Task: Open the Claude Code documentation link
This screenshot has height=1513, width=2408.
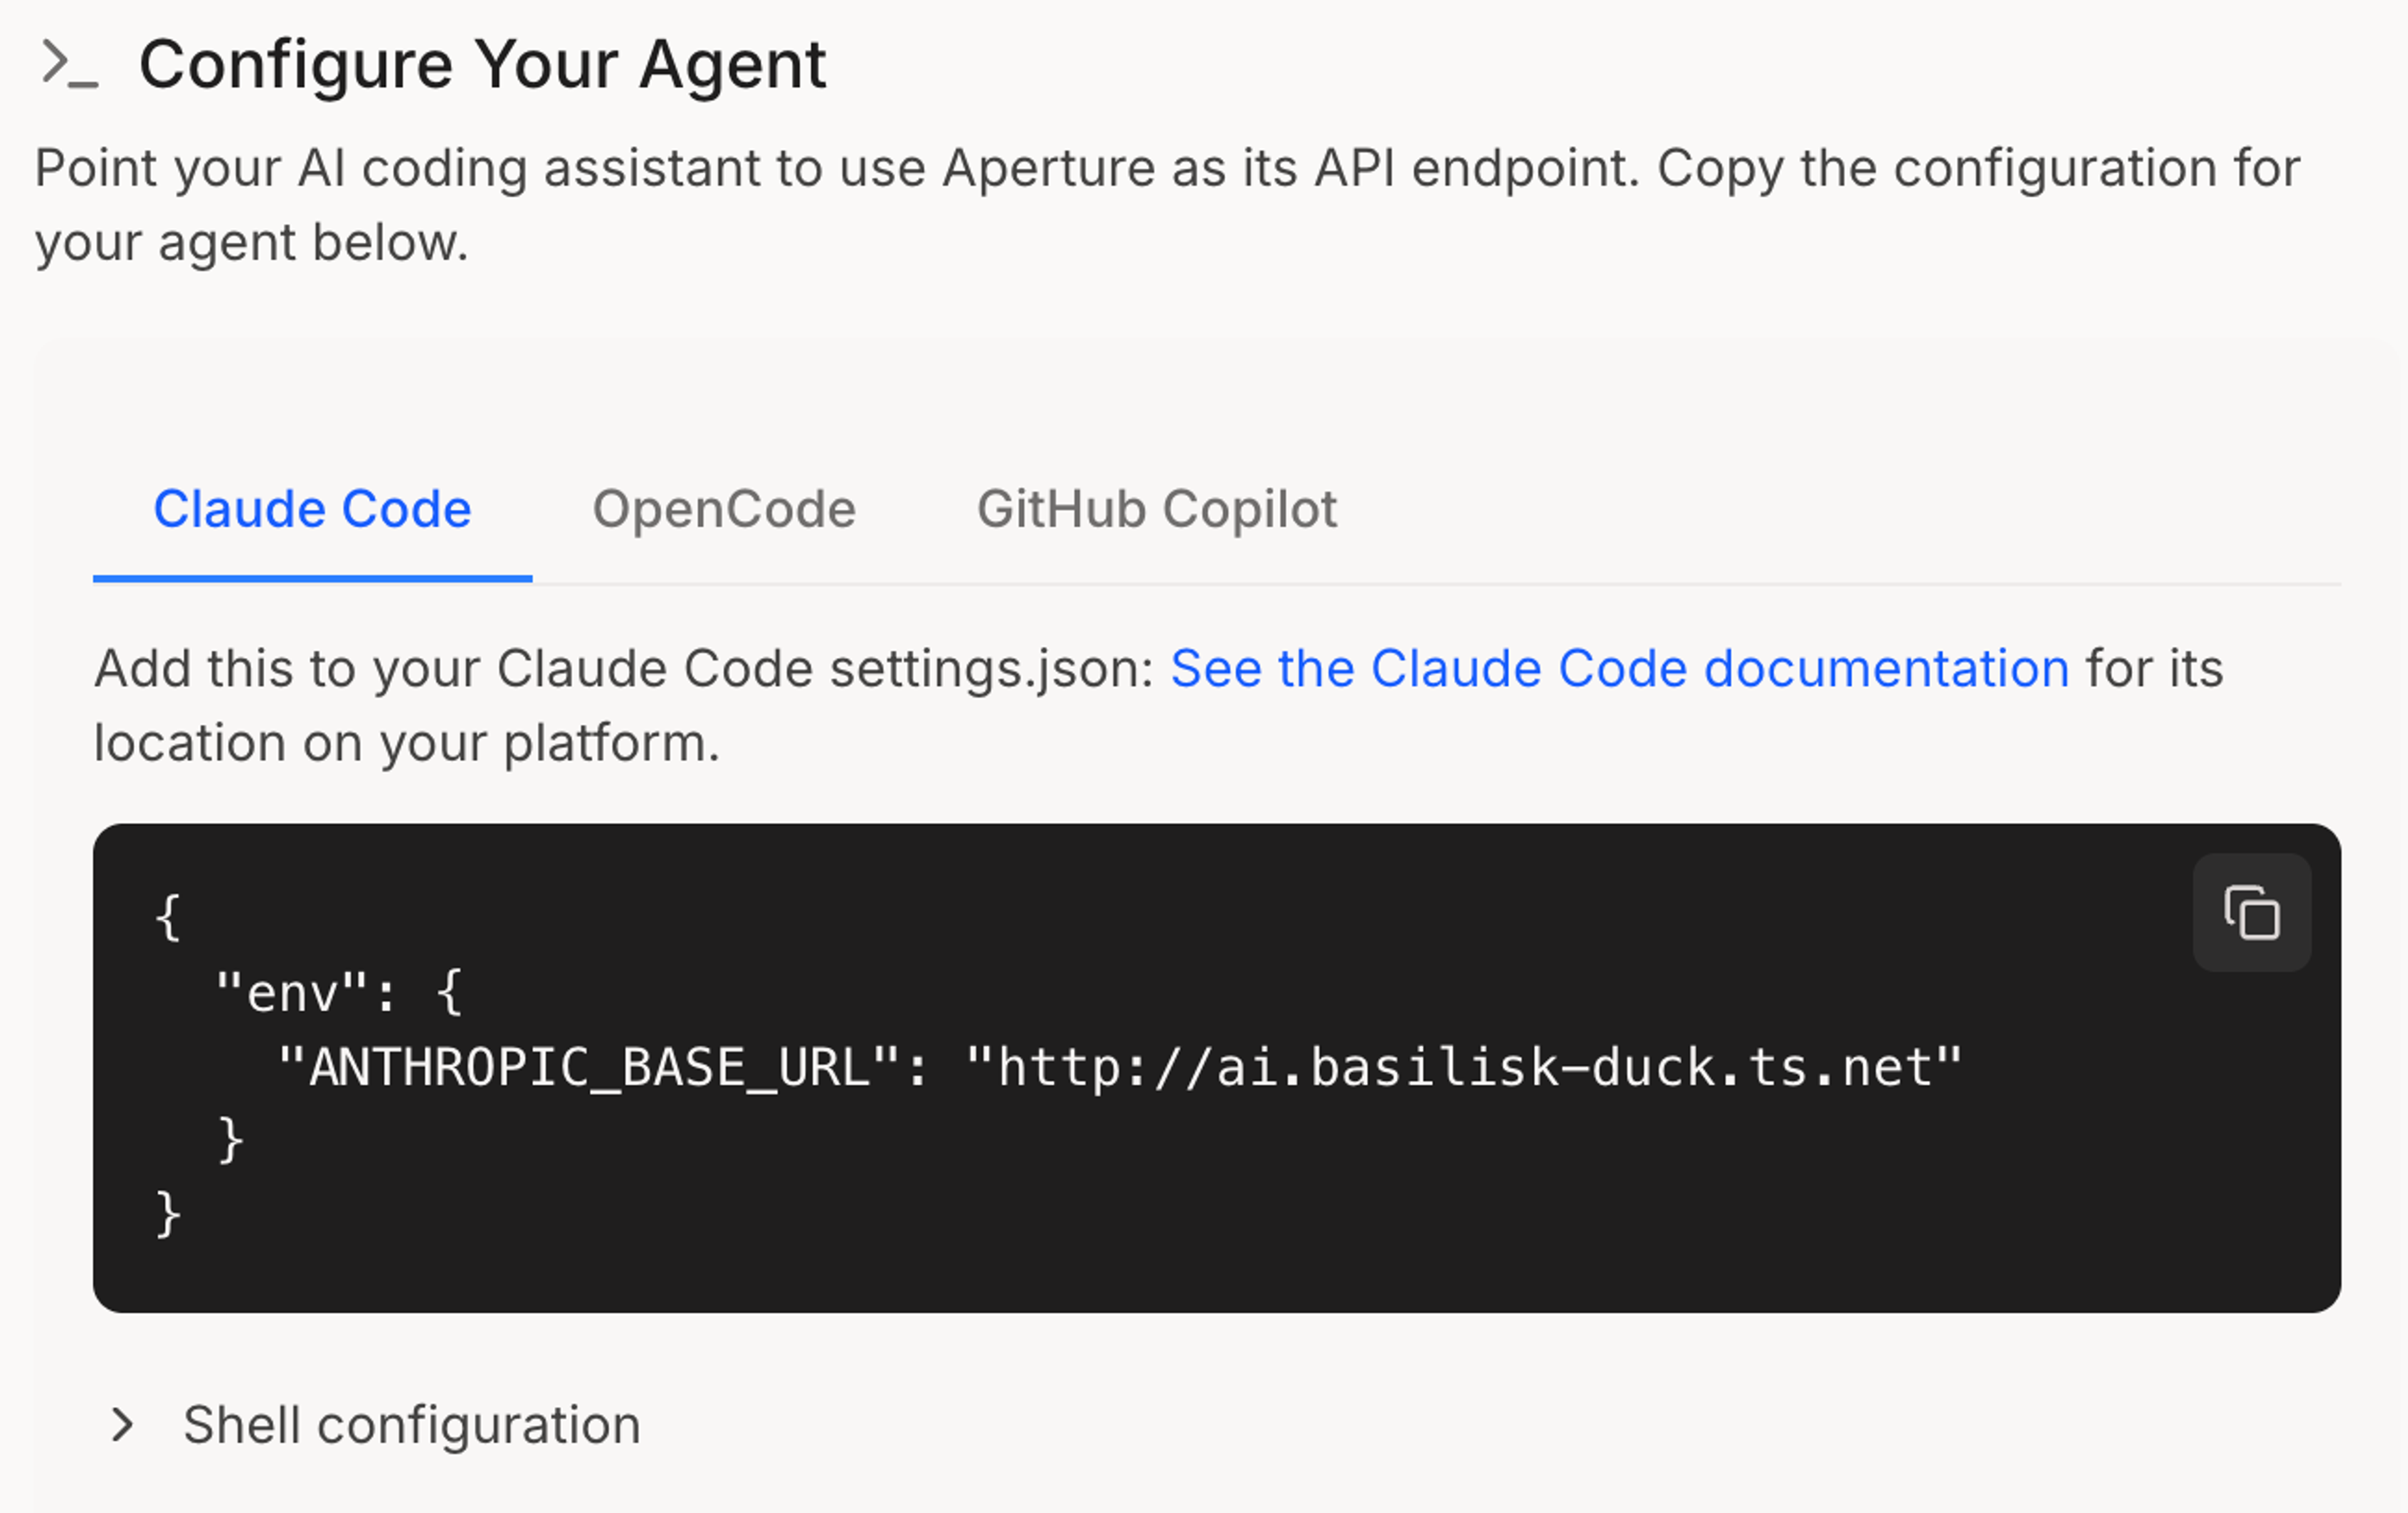Action: pos(1619,669)
